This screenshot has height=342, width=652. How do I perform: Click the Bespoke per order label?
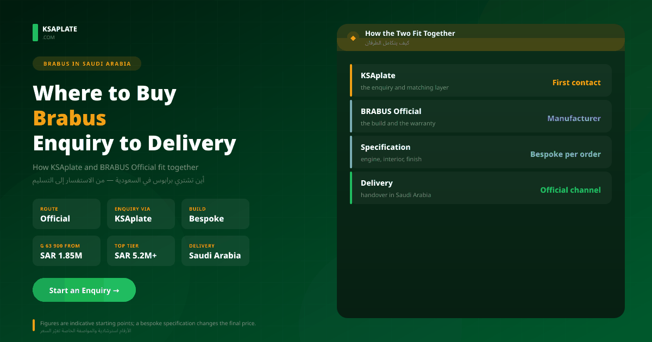point(566,154)
